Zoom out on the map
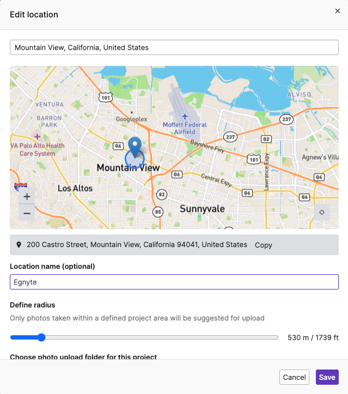Image resolution: width=348 pixels, height=394 pixels. pos(27,213)
